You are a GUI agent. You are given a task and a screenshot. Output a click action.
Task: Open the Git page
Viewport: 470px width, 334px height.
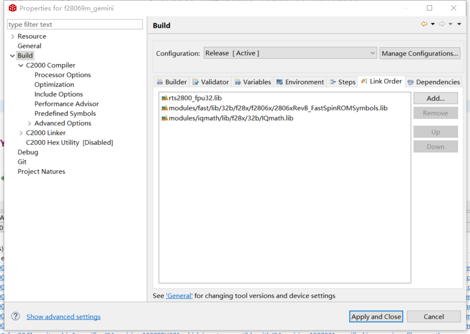click(x=22, y=162)
